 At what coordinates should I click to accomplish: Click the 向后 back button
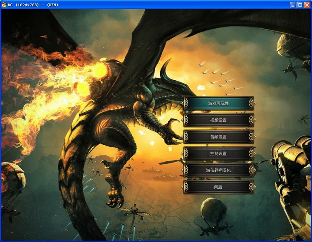[218, 187]
